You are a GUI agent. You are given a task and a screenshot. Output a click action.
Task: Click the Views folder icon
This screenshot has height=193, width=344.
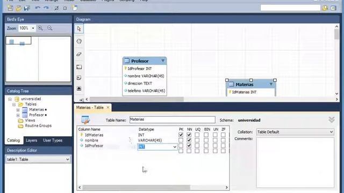pyautogui.click(x=20, y=121)
